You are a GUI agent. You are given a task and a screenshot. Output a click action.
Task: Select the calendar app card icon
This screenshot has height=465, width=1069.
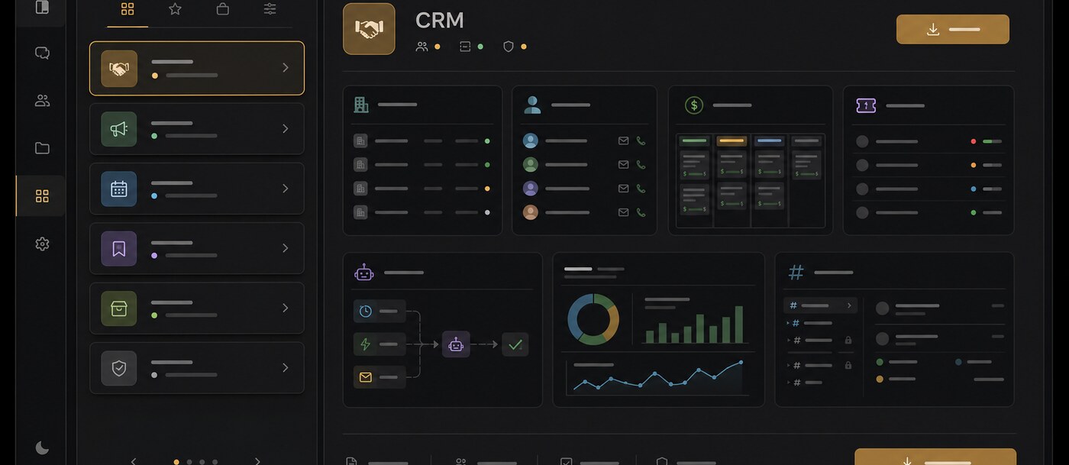point(119,189)
